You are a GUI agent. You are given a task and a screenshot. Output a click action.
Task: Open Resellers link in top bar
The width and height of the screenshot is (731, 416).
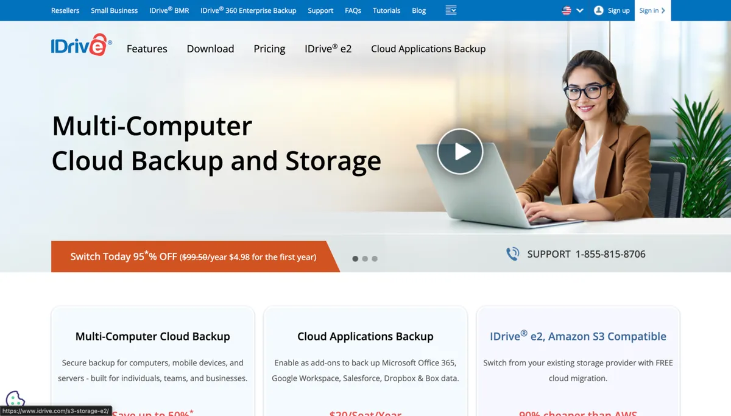click(x=65, y=10)
